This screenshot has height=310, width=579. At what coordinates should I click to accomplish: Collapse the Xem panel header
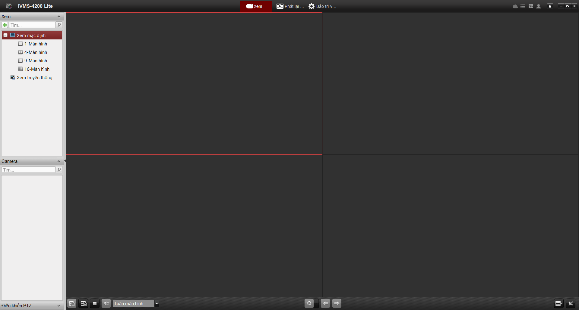point(59,17)
